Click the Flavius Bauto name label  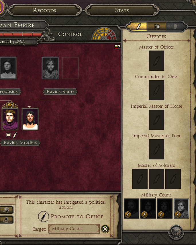click(x=60, y=92)
